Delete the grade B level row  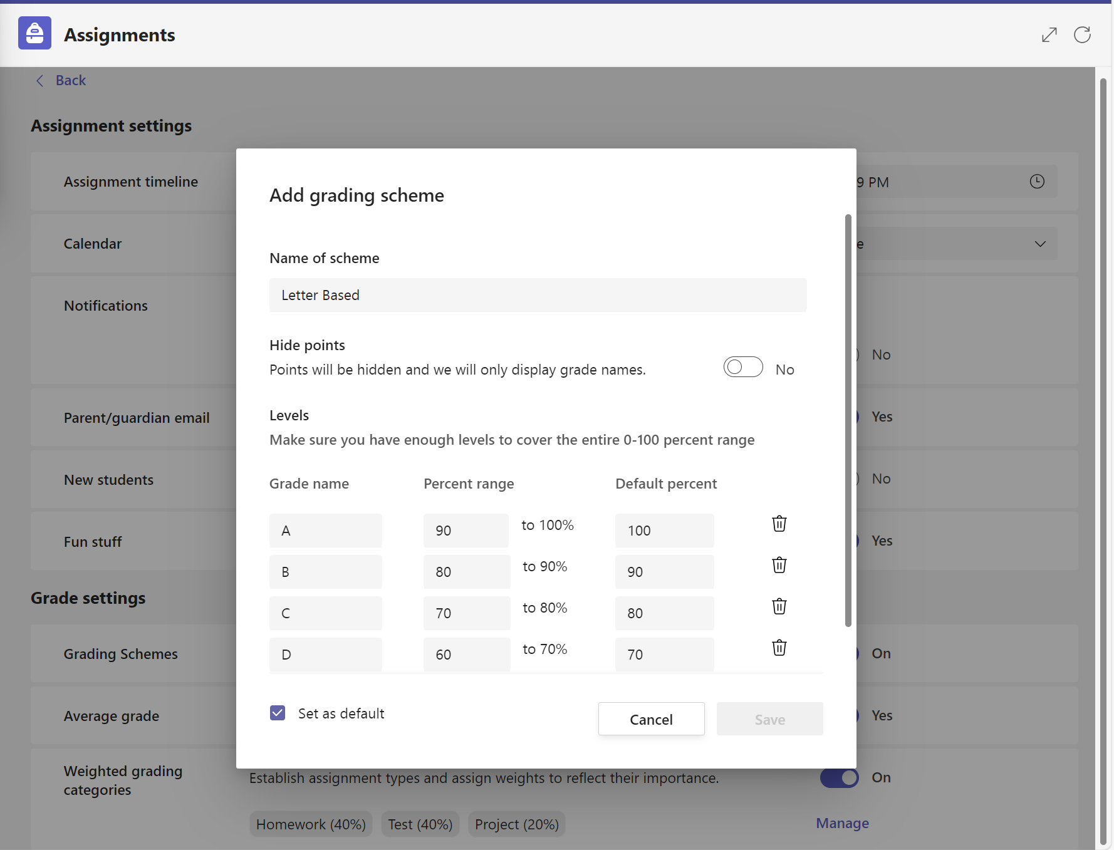779,565
